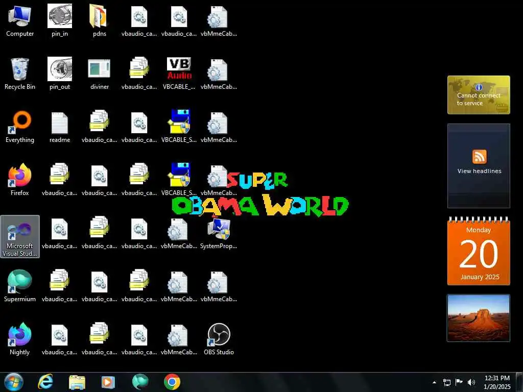523x392 pixels.
Task: Select the Everything search shortcut
Action: pyautogui.click(x=20, y=127)
